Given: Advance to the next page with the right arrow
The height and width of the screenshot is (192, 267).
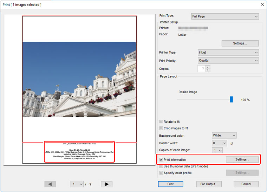Looking at the screenshot, I should pyautogui.click(x=106, y=184).
